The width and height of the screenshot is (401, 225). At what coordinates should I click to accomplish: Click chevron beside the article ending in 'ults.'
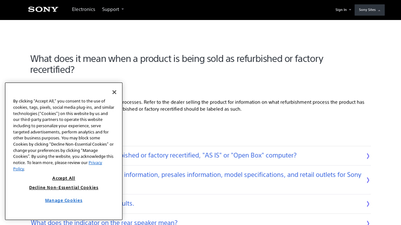(x=368, y=204)
